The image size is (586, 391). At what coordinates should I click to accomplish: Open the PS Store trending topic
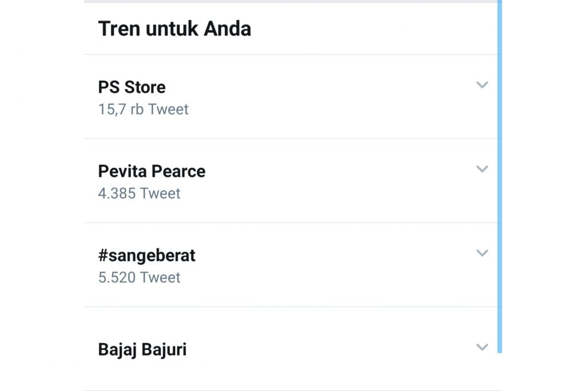(x=132, y=87)
